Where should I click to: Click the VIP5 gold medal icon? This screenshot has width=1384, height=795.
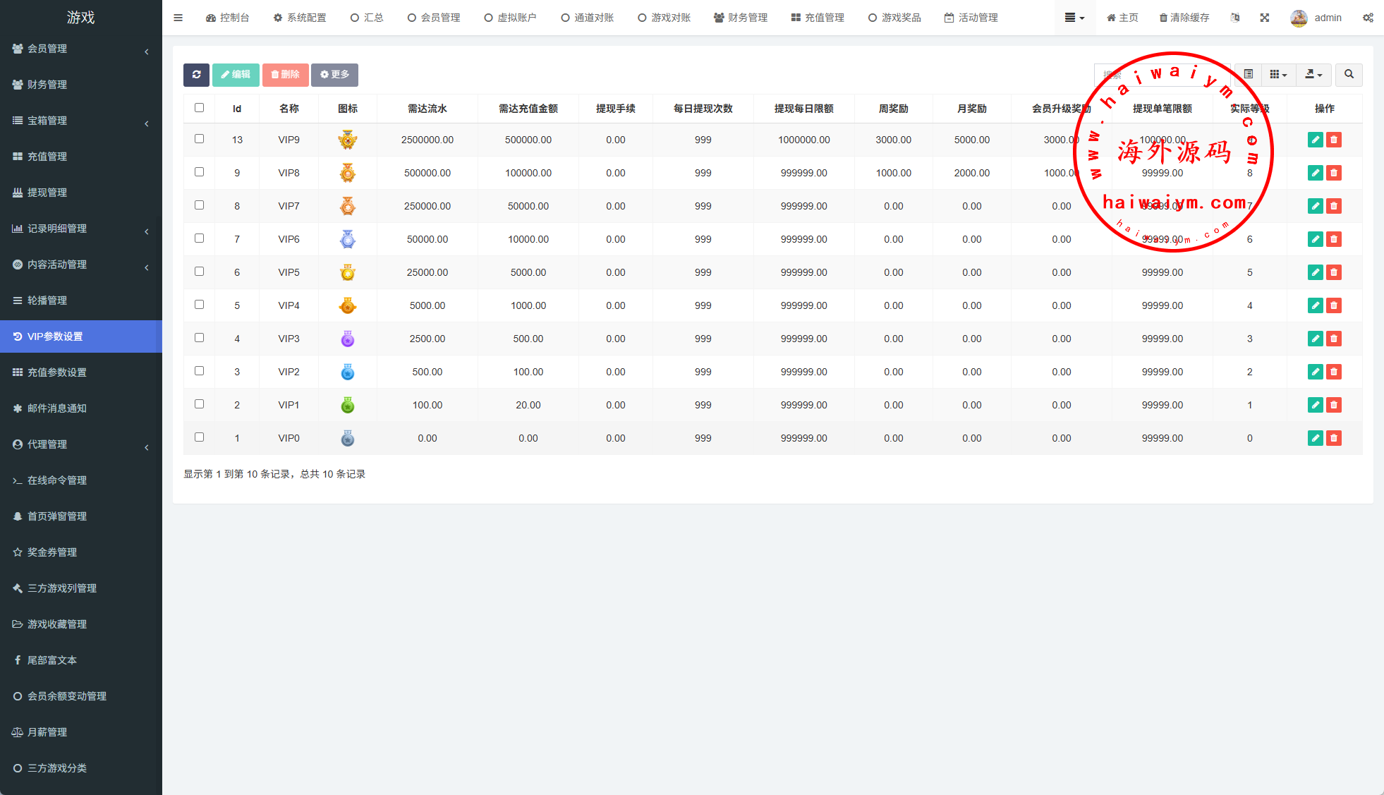point(348,272)
